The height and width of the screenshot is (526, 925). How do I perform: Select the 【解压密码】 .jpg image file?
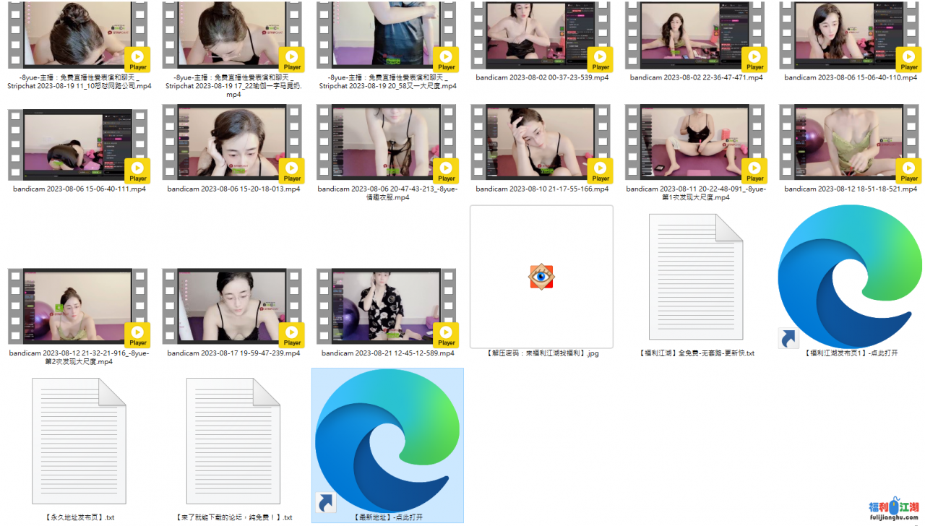pos(541,277)
